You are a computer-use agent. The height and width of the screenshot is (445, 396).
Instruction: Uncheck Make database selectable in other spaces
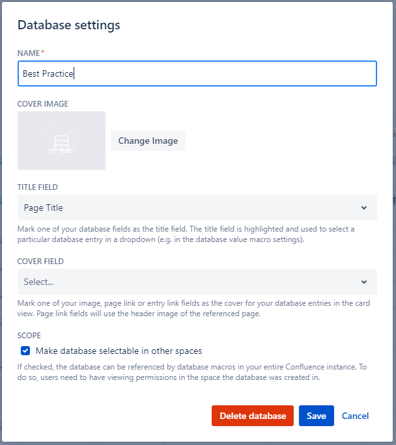(x=25, y=351)
